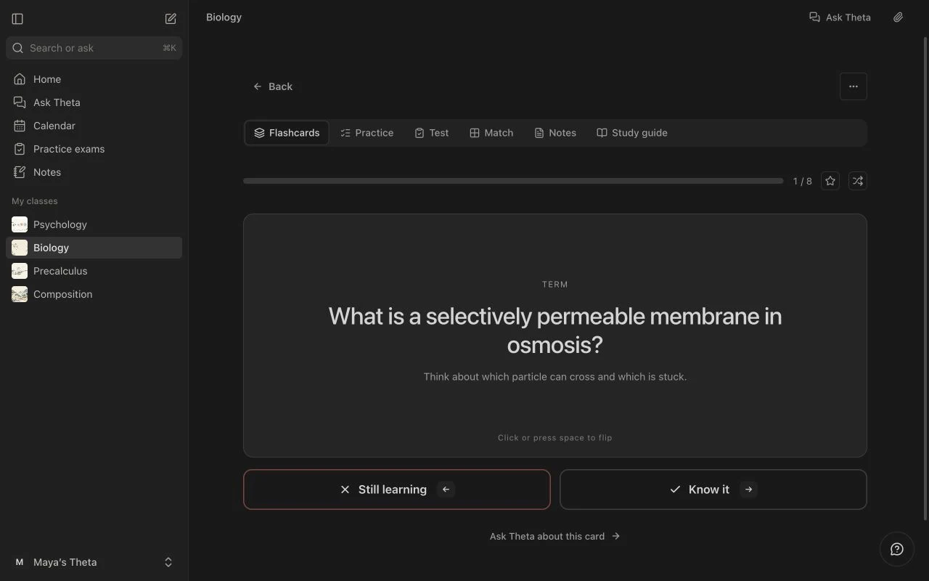Image resolution: width=929 pixels, height=581 pixels.
Task: Click the page scrollbar on the right
Action: (925, 278)
